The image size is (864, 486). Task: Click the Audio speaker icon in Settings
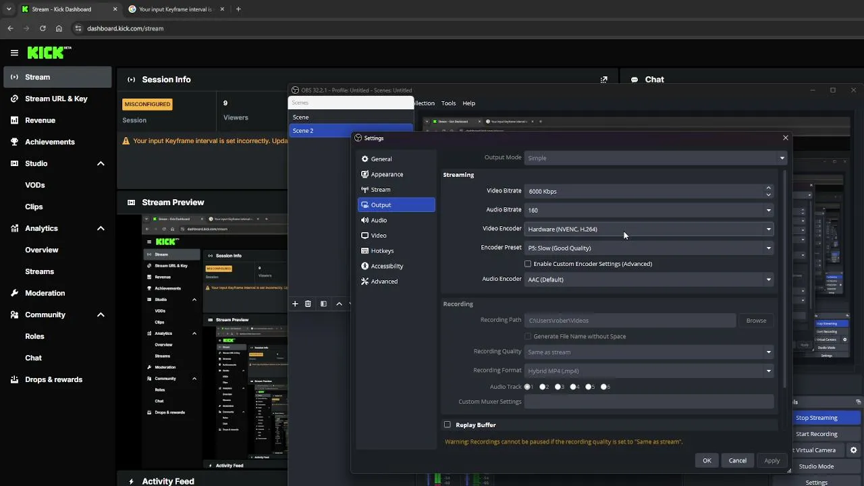[365, 220]
